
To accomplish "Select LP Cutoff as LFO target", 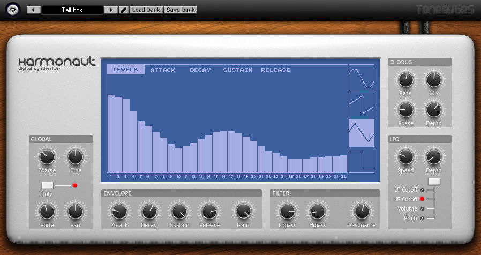I will tap(422, 190).
